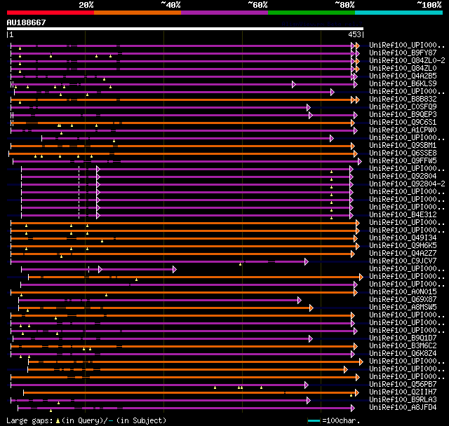The width and height of the screenshot is (449, 426).
Task: Click the end arrow of the A8JFD4 alignment
Action: click(352, 408)
